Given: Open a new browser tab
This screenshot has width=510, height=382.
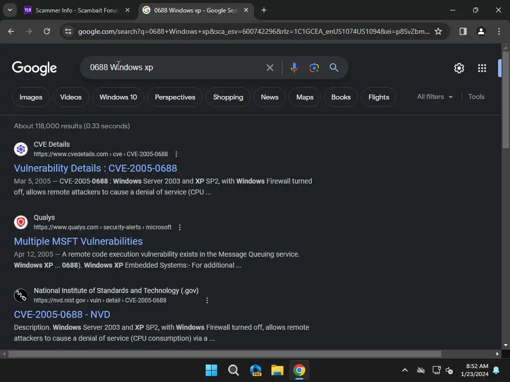Looking at the screenshot, I should [x=264, y=10].
